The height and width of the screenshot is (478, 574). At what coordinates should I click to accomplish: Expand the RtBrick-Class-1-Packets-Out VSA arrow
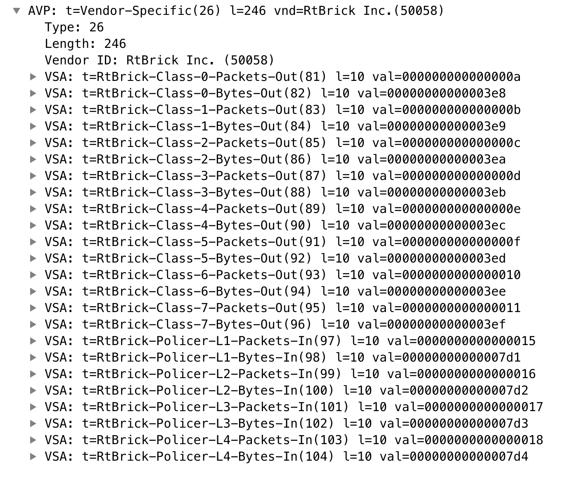(x=33, y=110)
